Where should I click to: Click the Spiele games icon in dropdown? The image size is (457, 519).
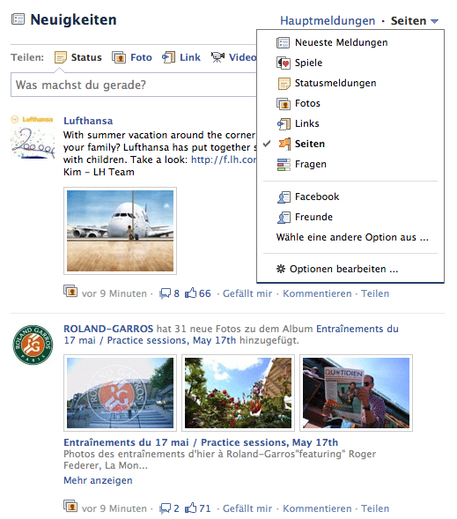pyautogui.click(x=284, y=63)
